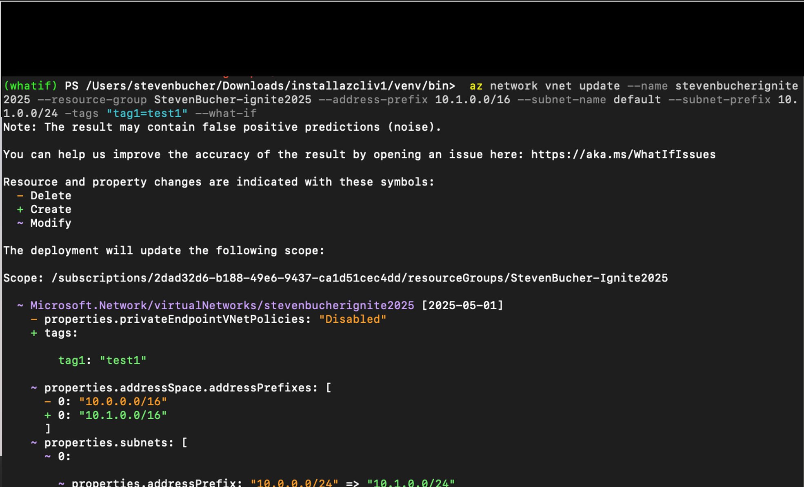Click the yellow az command word
Viewport: 804px width, 487px height.
coord(475,86)
